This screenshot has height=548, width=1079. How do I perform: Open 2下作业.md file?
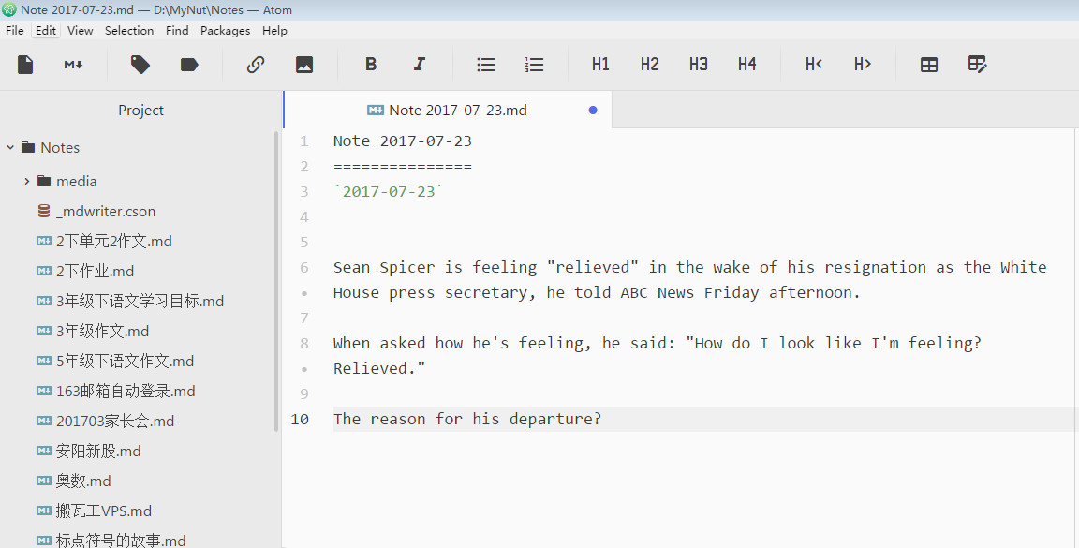coord(95,272)
